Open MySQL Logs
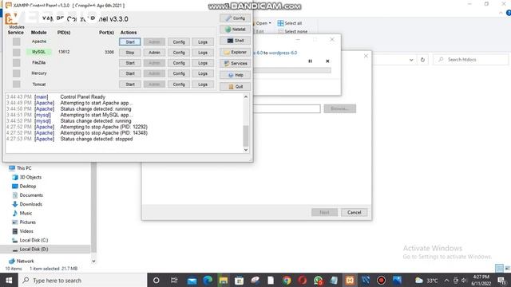Image resolution: width=511 pixels, height=287 pixels. click(203, 53)
